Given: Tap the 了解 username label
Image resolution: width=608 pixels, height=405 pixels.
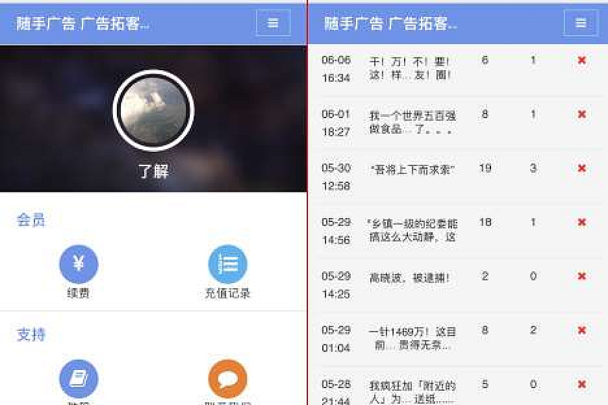Looking at the screenshot, I should (x=153, y=171).
